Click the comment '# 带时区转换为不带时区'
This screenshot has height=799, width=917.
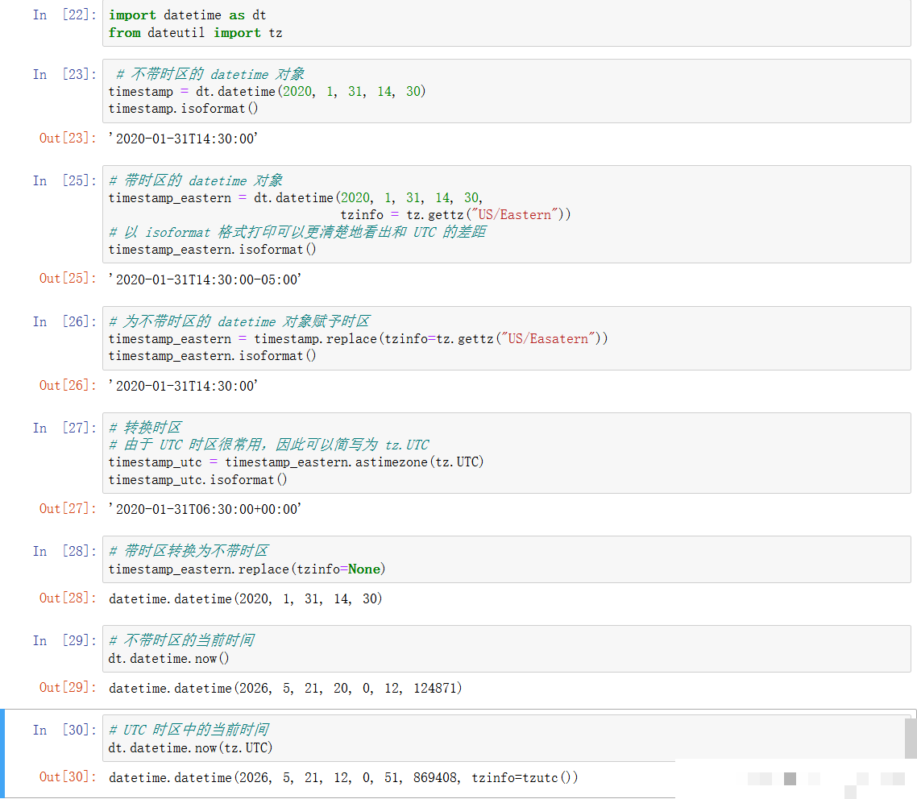tap(189, 551)
